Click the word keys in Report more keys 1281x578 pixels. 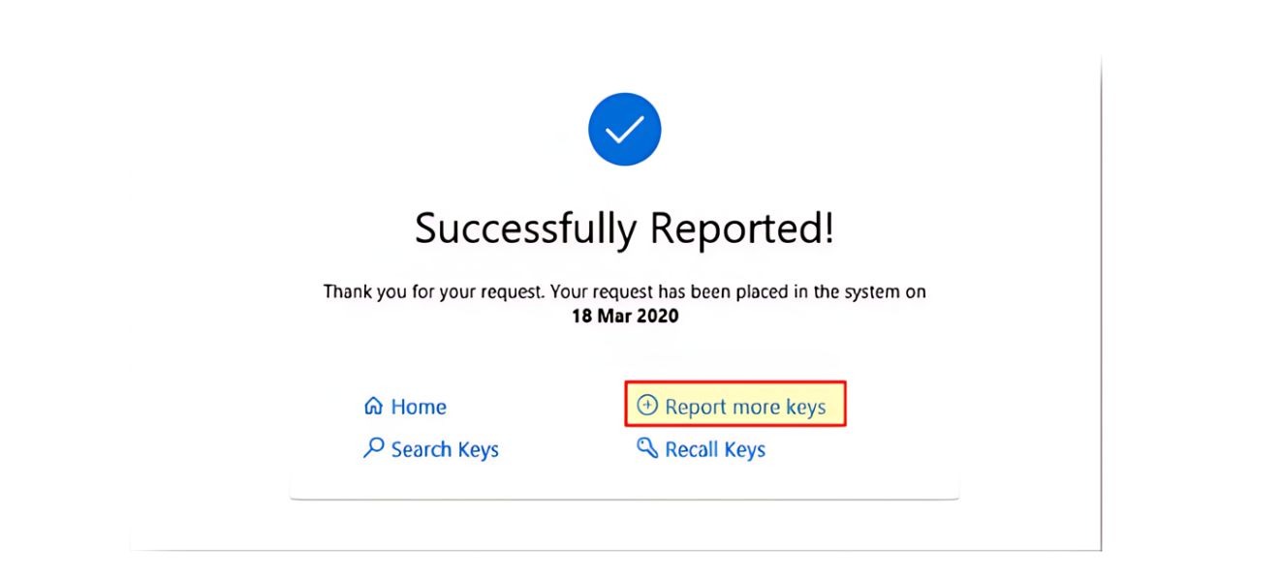pyautogui.click(x=805, y=407)
